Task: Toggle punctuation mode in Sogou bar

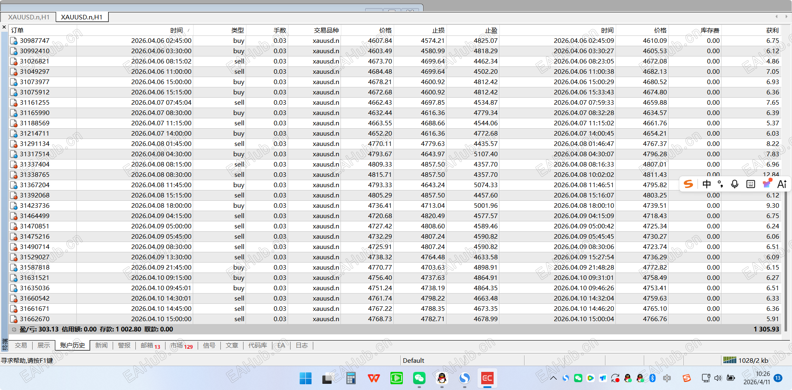Action: [x=721, y=184]
